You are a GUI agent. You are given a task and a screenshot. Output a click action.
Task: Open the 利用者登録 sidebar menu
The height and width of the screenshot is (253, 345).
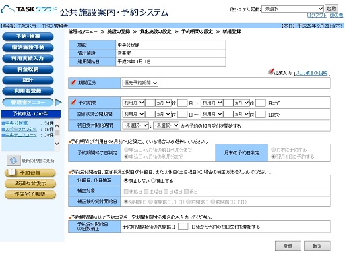coord(28,91)
